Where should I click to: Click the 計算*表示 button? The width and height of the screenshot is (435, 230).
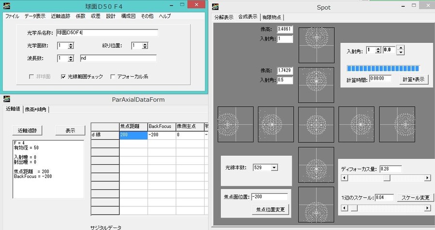tap(413, 80)
